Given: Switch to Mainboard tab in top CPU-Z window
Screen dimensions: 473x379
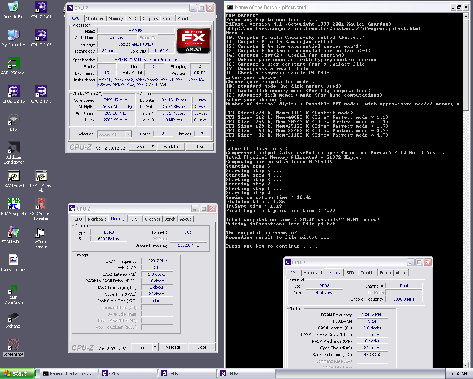Looking at the screenshot, I should 95,19.
